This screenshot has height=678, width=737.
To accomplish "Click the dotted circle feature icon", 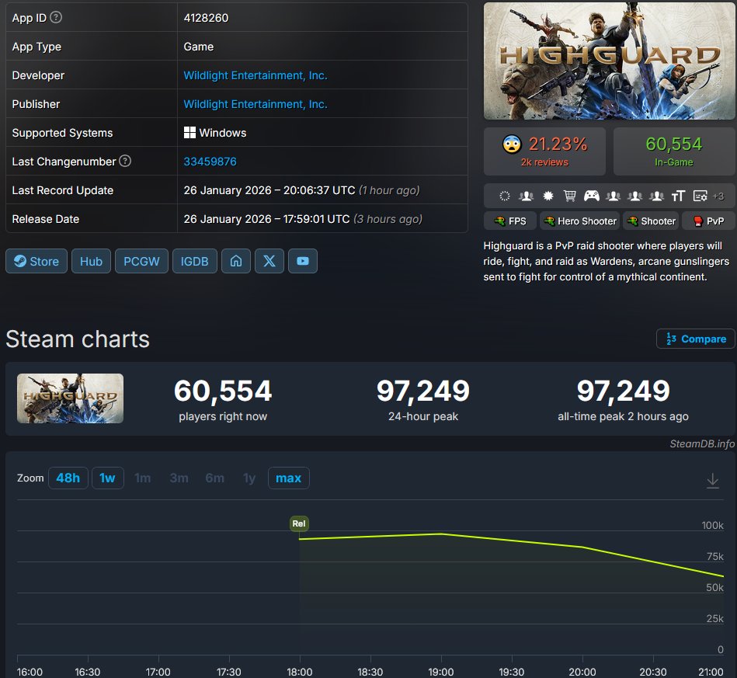I will click(504, 196).
